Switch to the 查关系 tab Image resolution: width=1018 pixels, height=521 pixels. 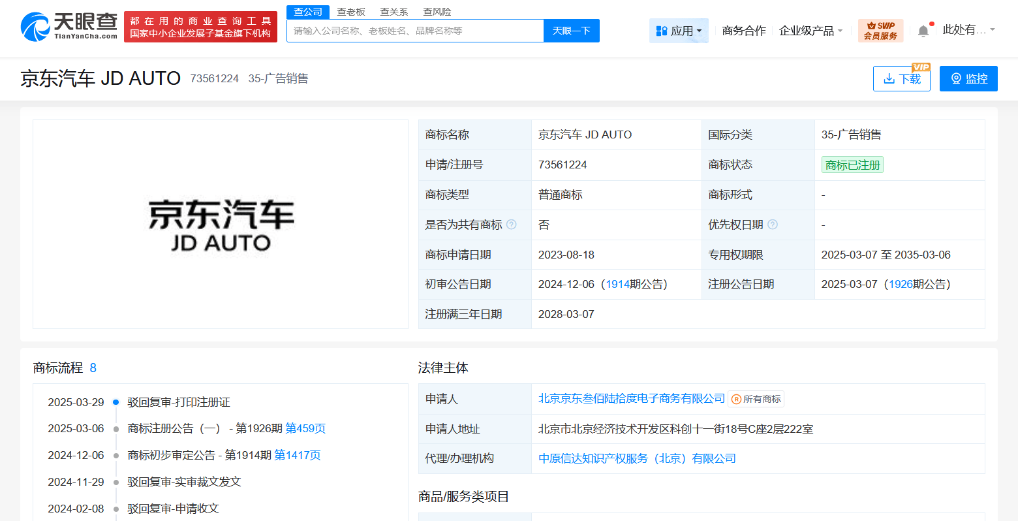coord(394,12)
